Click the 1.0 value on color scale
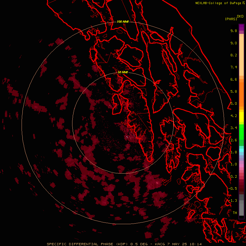 (x=234, y=164)
